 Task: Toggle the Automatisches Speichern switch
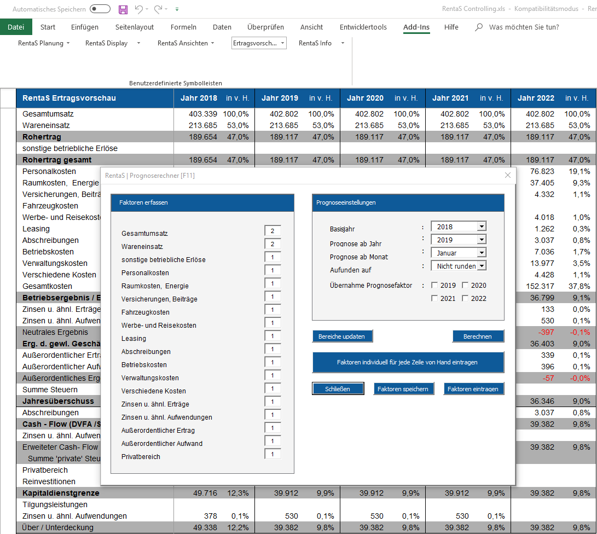coord(100,9)
